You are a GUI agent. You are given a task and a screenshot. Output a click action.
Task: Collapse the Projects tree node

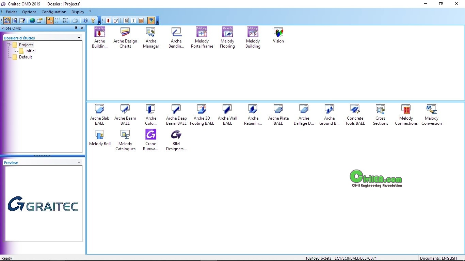coord(9,45)
